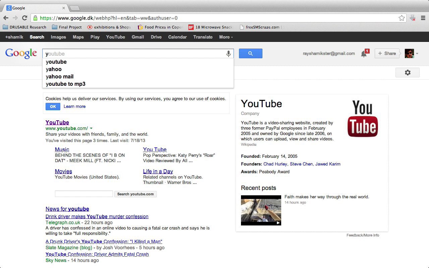Open +shamik in Google bar
Image resolution: width=429 pixels, height=268 pixels.
(14, 37)
